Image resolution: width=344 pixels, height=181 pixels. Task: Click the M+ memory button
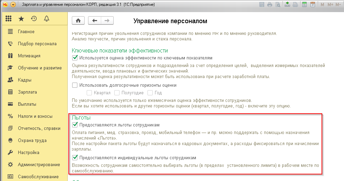pyautogui.click(x=330, y=4)
